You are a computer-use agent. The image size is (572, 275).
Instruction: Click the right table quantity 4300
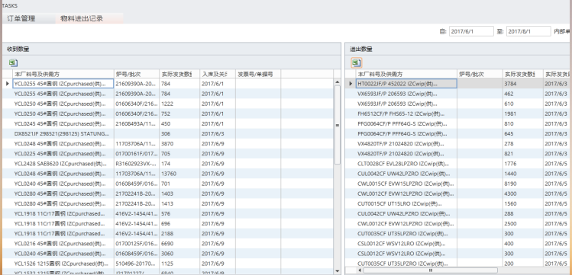pos(523,193)
